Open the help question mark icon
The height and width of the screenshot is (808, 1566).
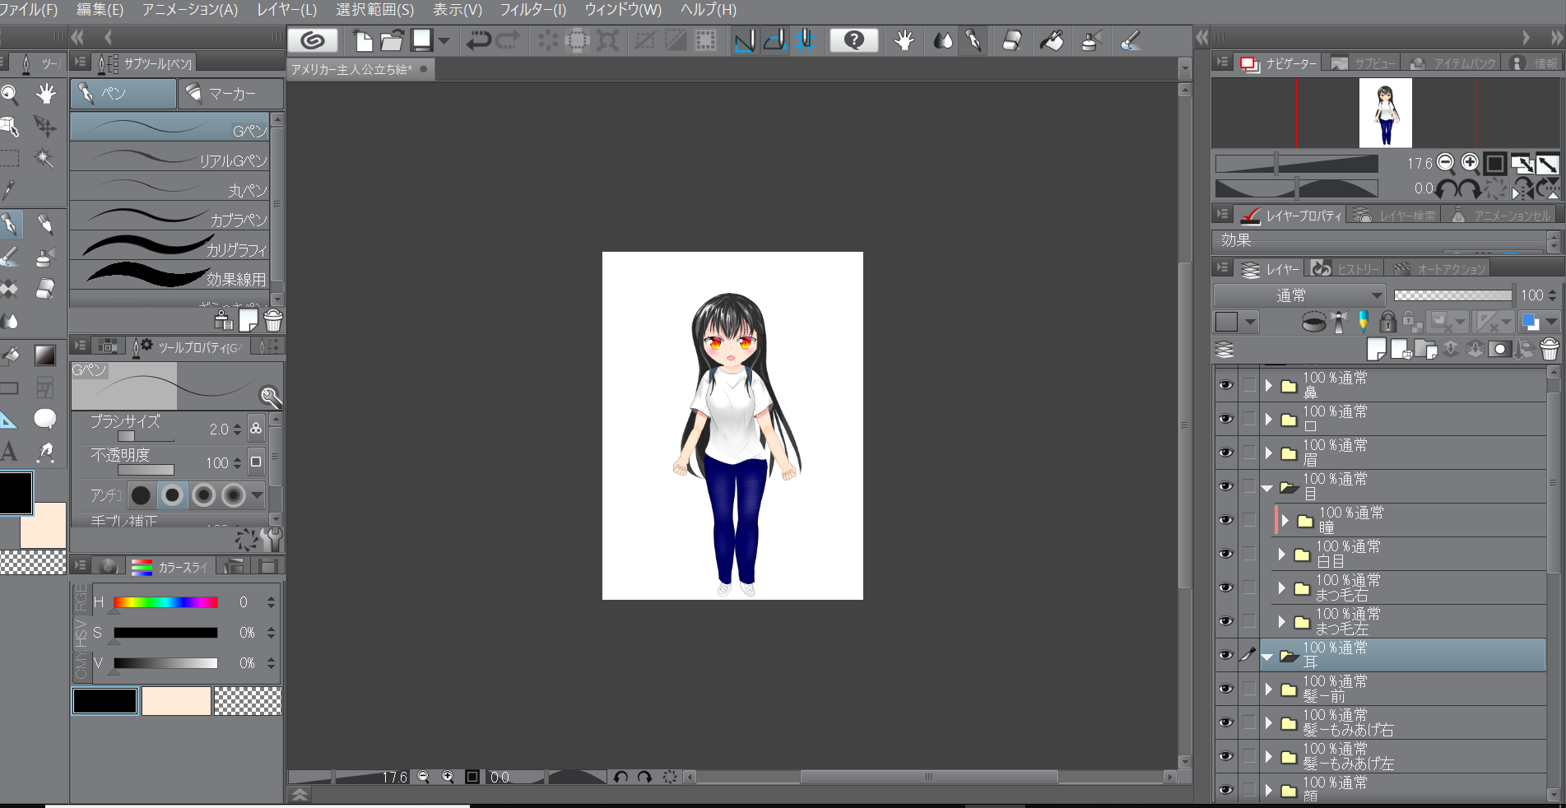(x=853, y=40)
